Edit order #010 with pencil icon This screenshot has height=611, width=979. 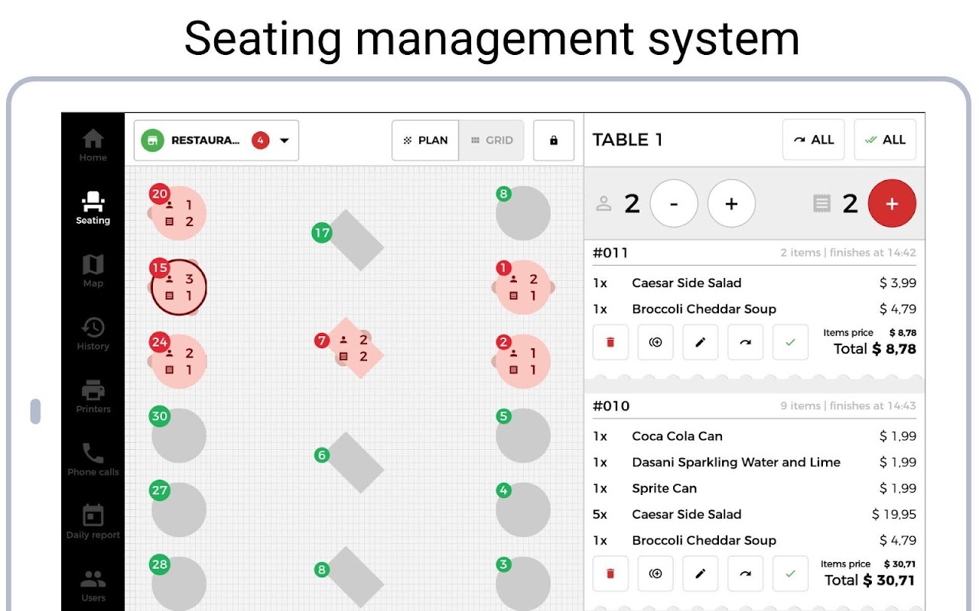click(700, 574)
